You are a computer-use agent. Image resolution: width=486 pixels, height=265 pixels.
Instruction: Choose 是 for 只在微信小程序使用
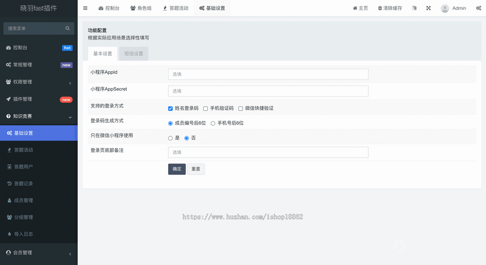(x=171, y=138)
